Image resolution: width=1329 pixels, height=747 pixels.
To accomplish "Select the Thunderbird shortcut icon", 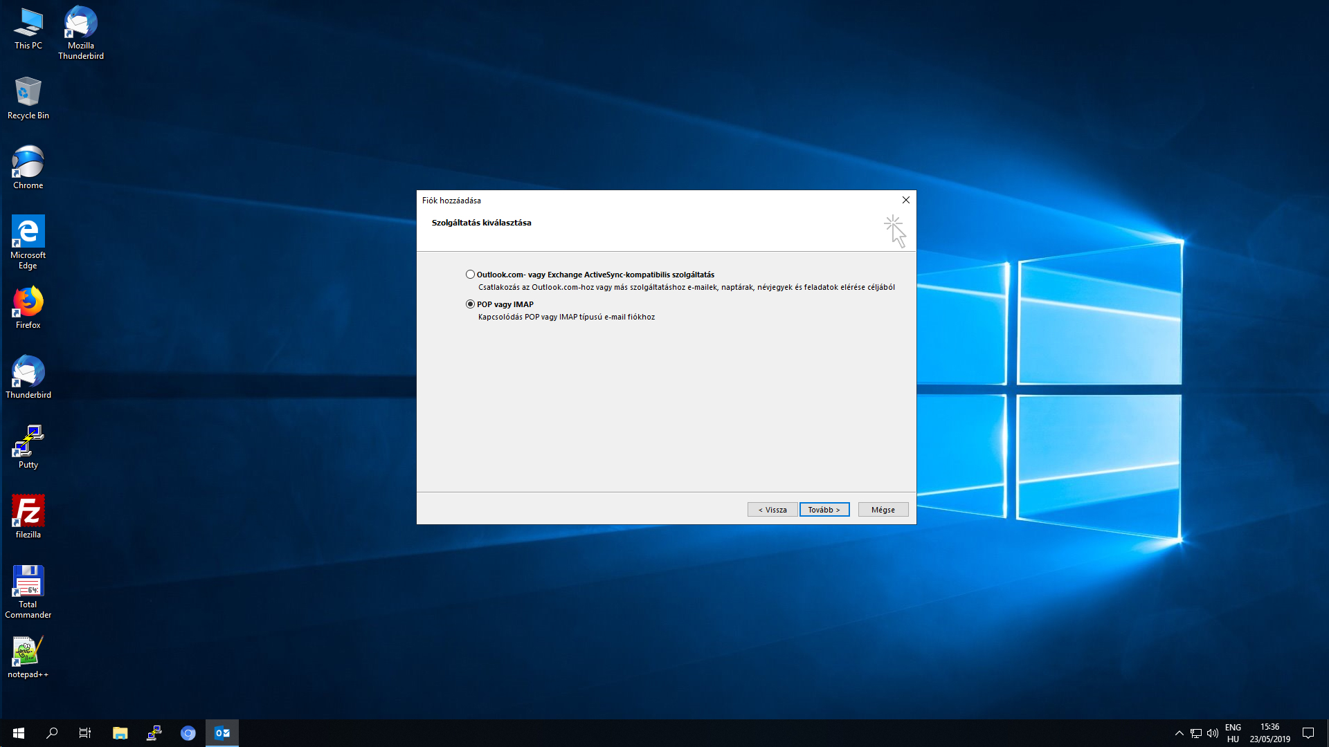I will tap(28, 377).
